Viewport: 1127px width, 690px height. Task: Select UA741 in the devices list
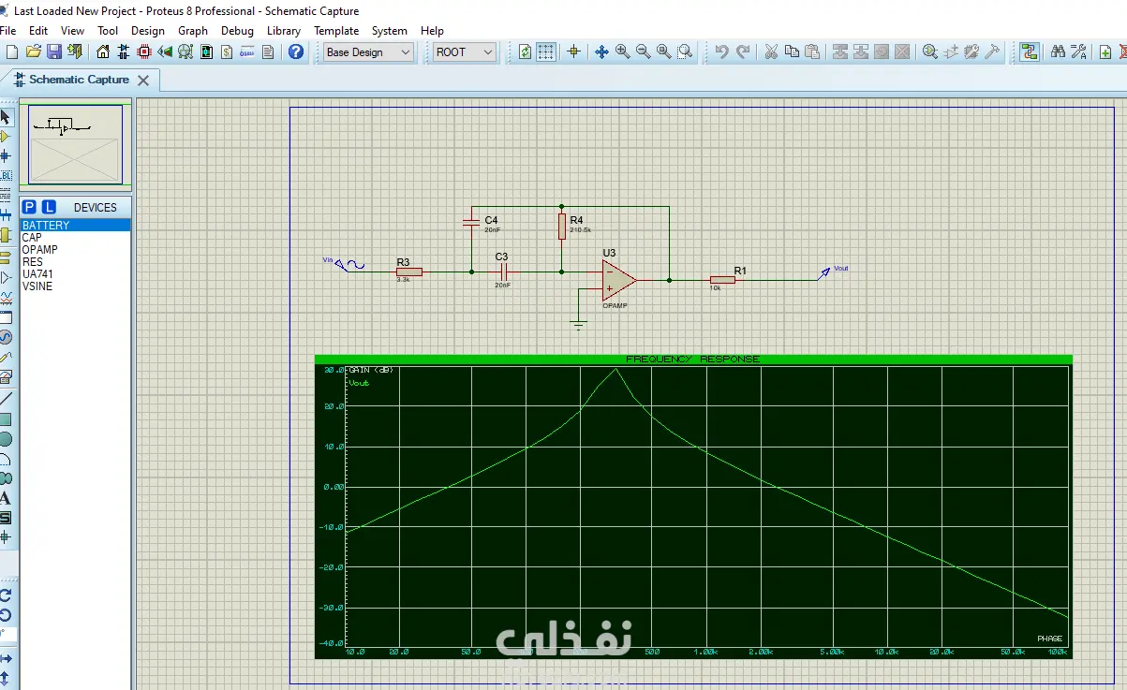(x=37, y=274)
